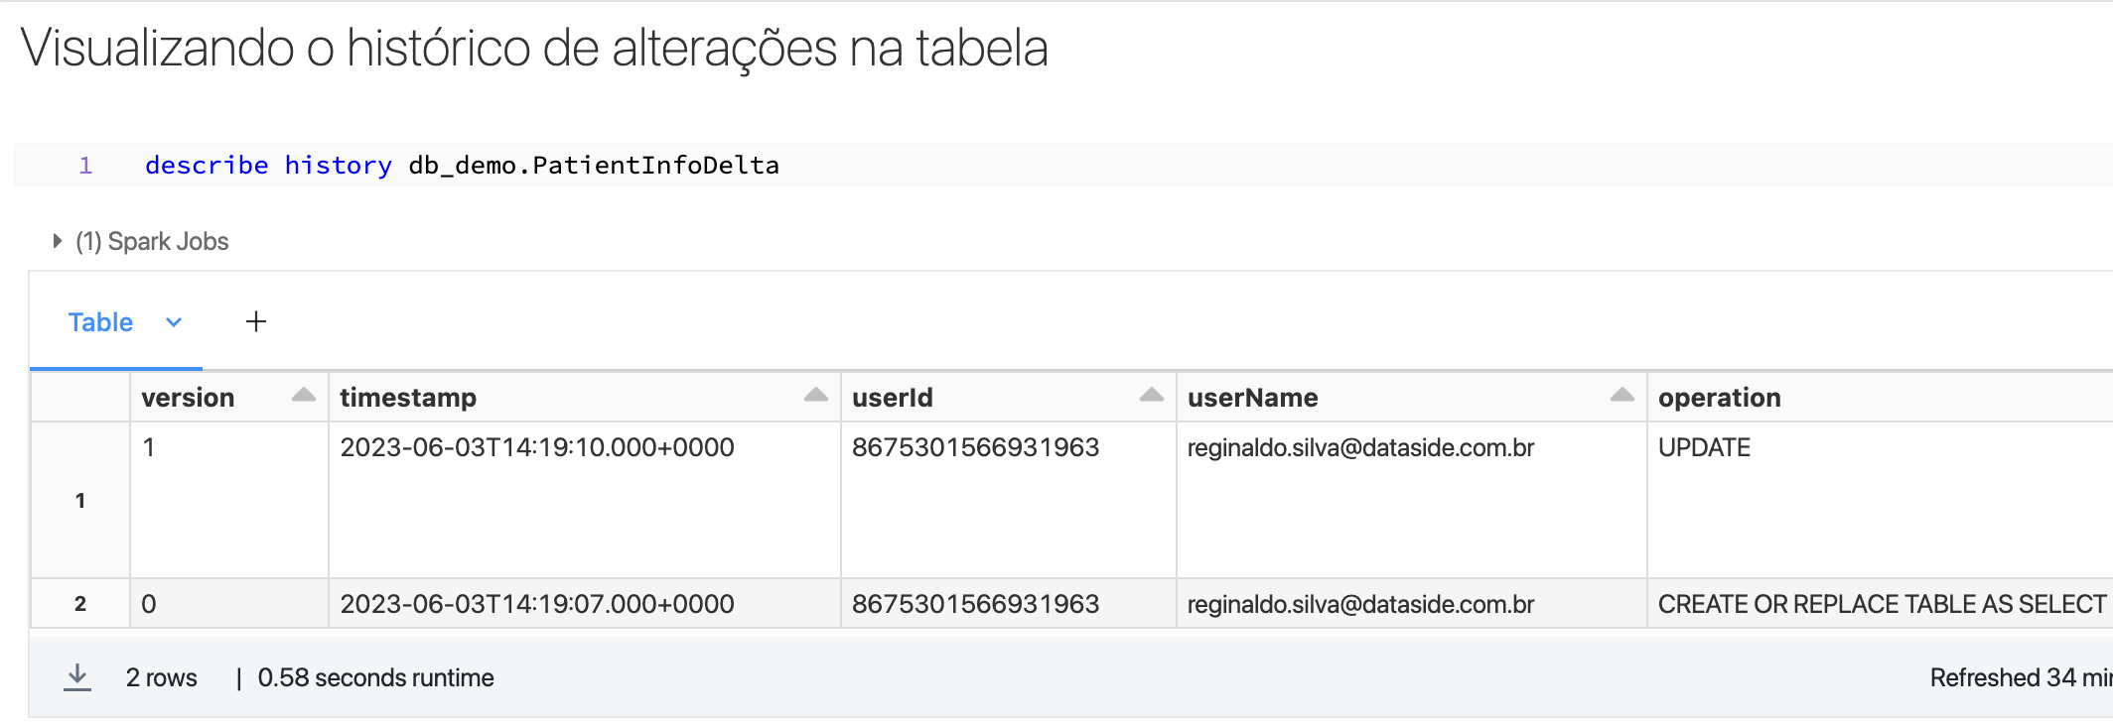This screenshot has width=2113, height=724.
Task: Select the Table results tab
Action: 100,322
